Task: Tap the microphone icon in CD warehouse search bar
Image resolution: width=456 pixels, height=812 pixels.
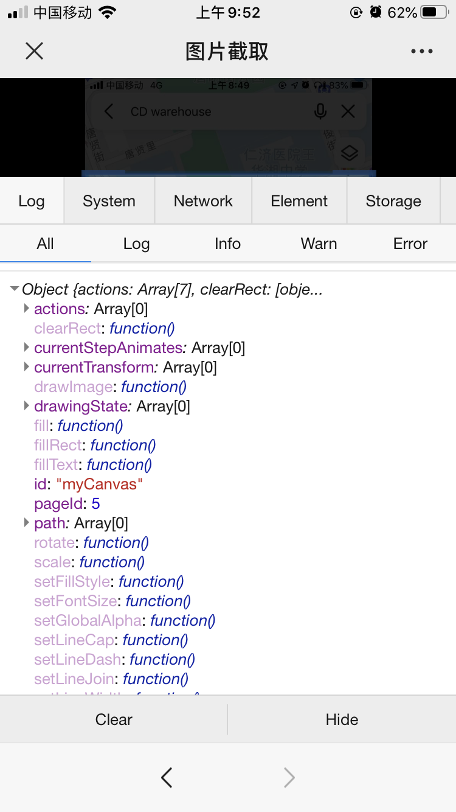Action: click(320, 111)
